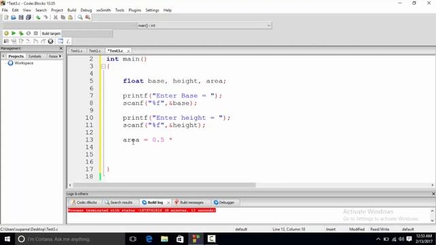Open the Project menu

tap(57, 10)
